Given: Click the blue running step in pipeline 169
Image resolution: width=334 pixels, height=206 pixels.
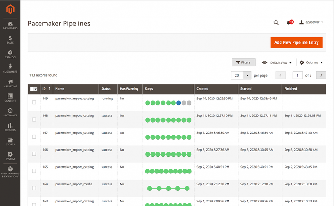Looking at the screenshot, I should click(x=179, y=103).
